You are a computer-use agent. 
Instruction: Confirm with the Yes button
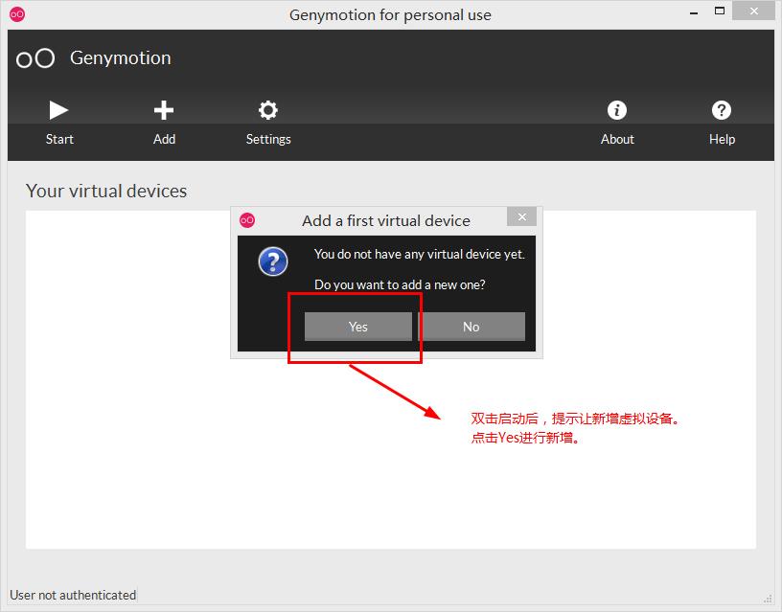point(358,327)
